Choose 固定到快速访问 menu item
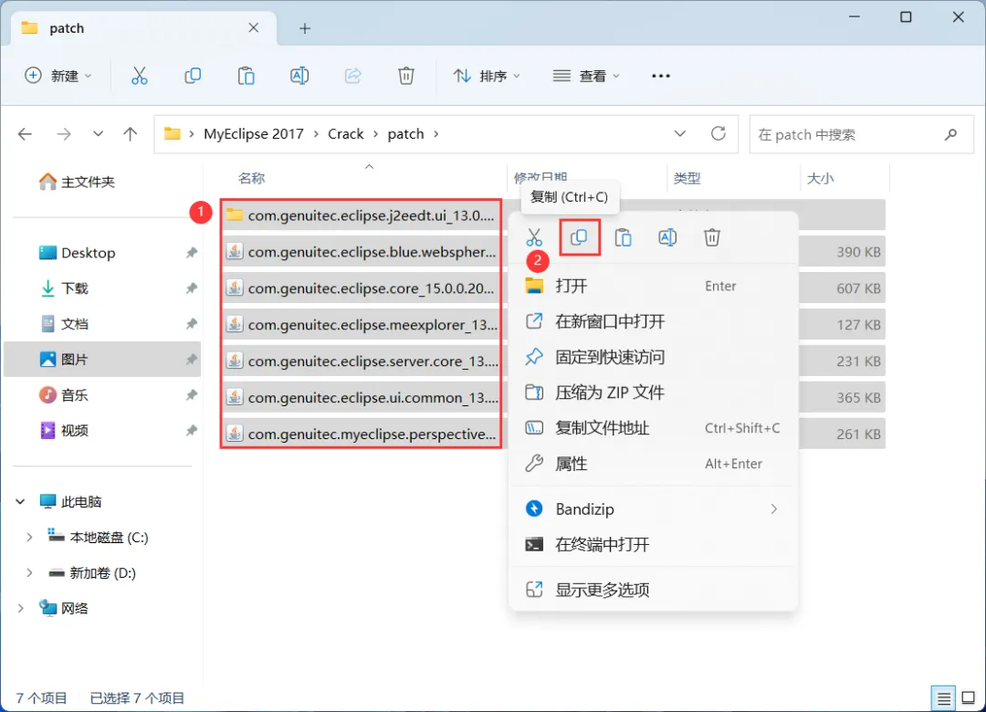Viewport: 986px width, 712px height. click(653, 357)
